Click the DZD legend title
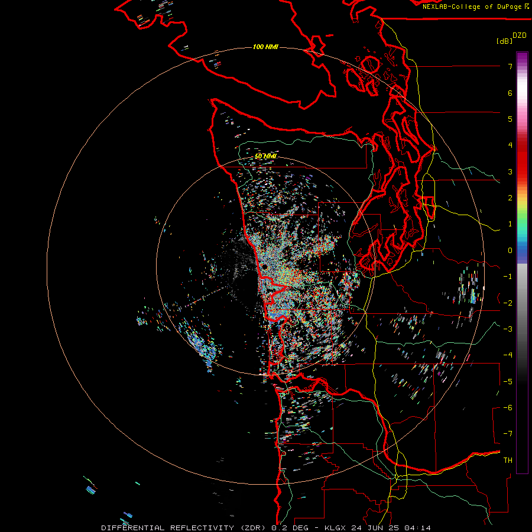The width and height of the screenshot is (532, 532). click(x=520, y=35)
